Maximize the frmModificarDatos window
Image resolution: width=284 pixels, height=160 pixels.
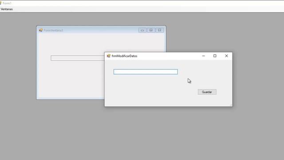(215, 56)
